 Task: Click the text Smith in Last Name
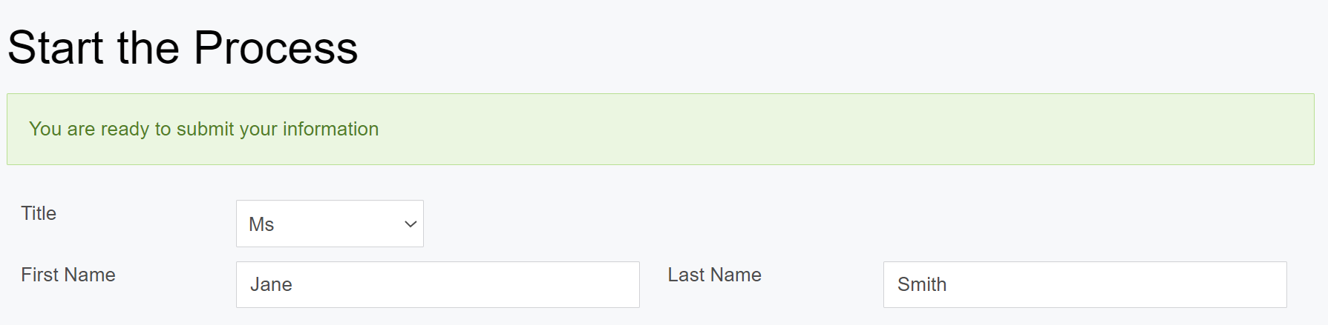click(921, 285)
